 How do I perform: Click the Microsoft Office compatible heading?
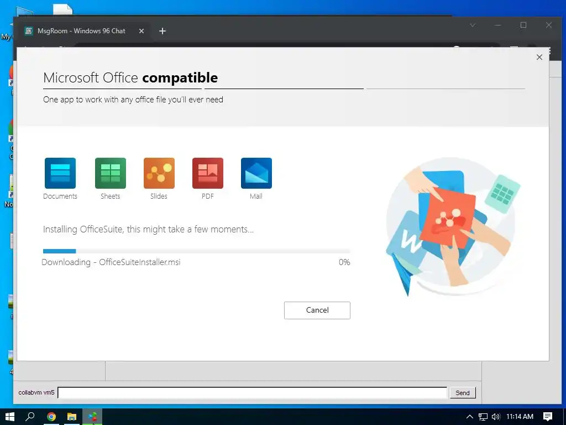[130, 77]
